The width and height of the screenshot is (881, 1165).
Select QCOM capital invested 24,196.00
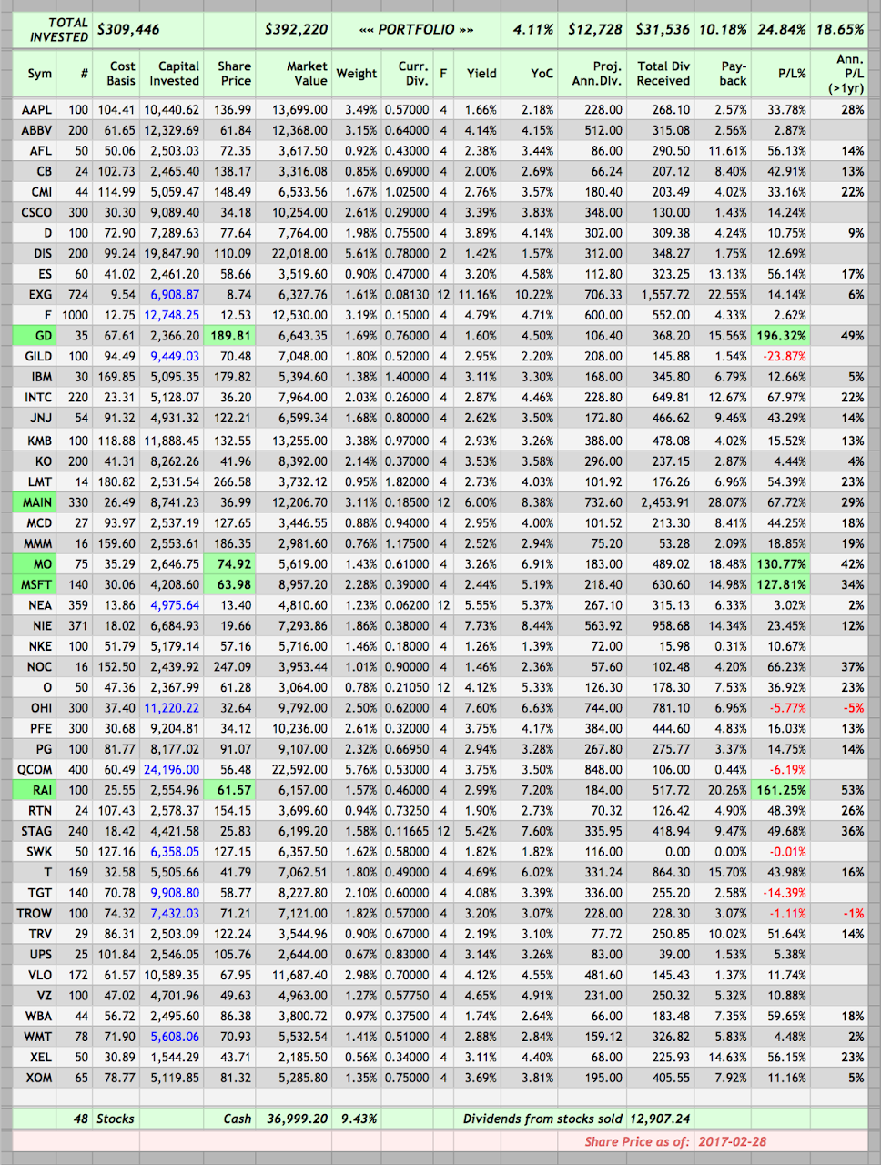pos(171,769)
